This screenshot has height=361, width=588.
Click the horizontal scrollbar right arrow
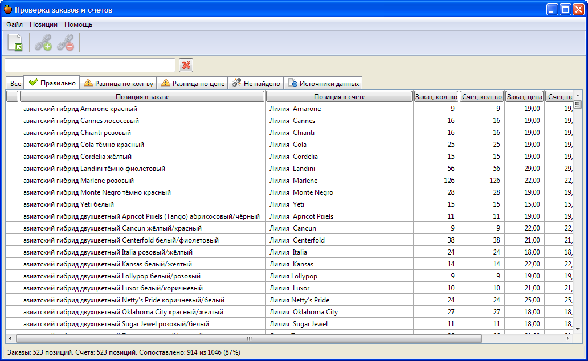click(567, 338)
